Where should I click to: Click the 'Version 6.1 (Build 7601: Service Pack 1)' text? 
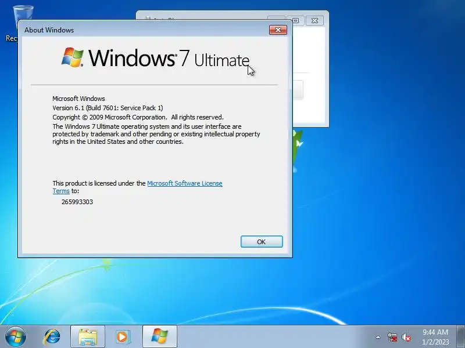click(108, 108)
